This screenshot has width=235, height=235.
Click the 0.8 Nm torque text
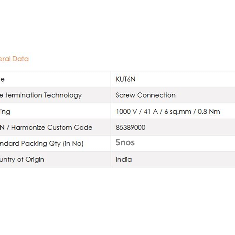(x=209, y=112)
